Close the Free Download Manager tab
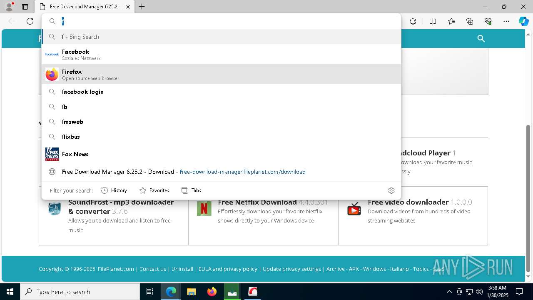Viewport: 533px width, 300px height. click(x=128, y=7)
